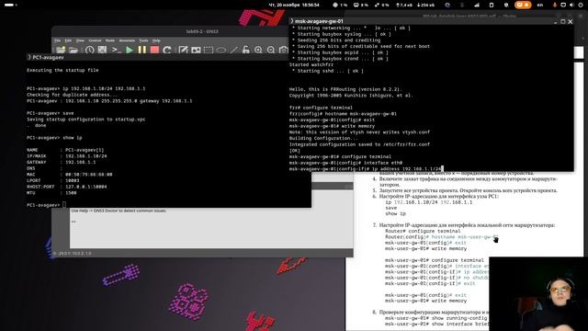Click 'show ip' command in PDF step 6

point(395,213)
